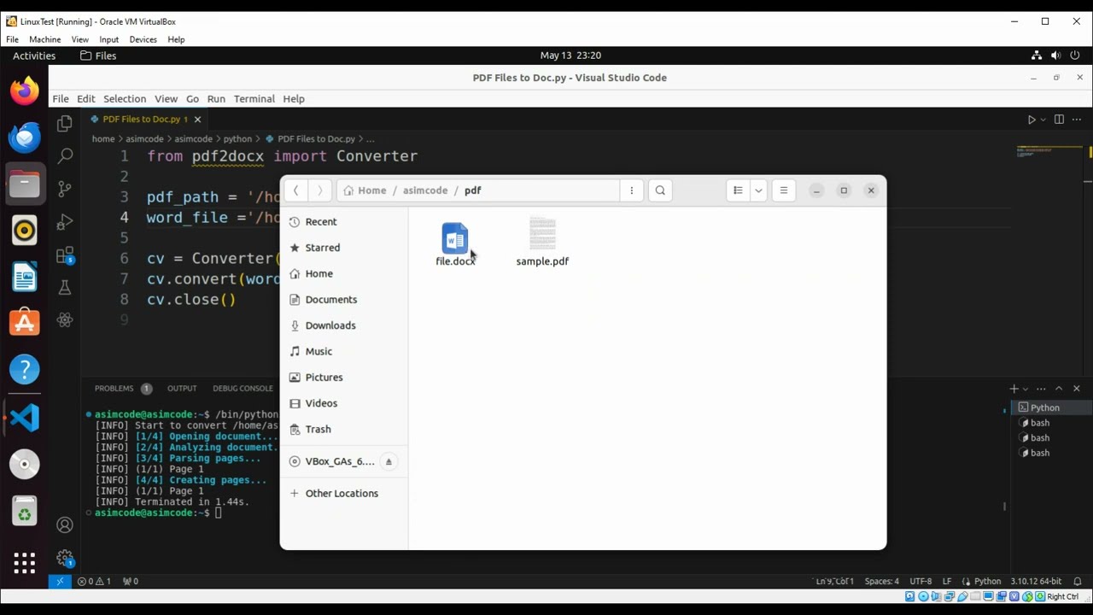This screenshot has height=615, width=1093.
Task: Maximize terminal panel with chevron
Action: [x=1059, y=389]
